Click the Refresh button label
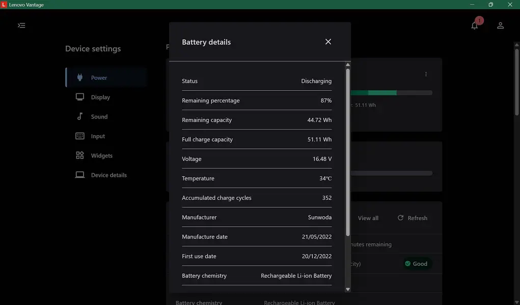520x305 pixels. [417, 218]
